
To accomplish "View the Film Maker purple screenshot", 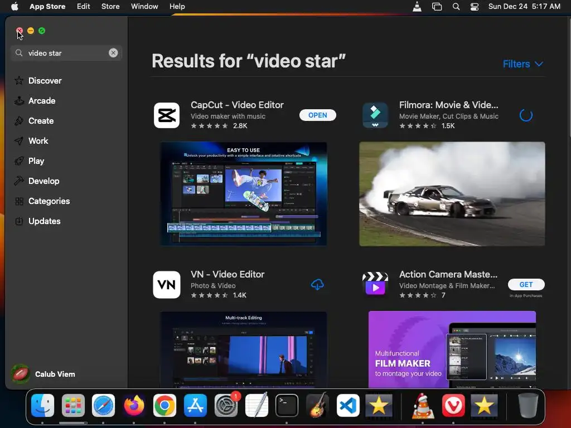I will pos(452,349).
